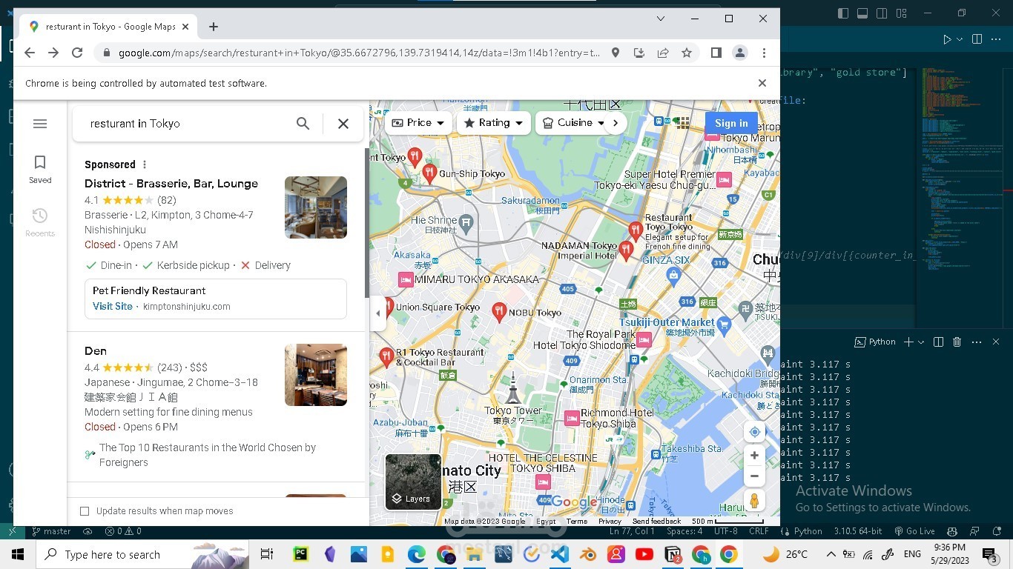
Task: Dismiss the automated test software notice
Action: tap(762, 83)
